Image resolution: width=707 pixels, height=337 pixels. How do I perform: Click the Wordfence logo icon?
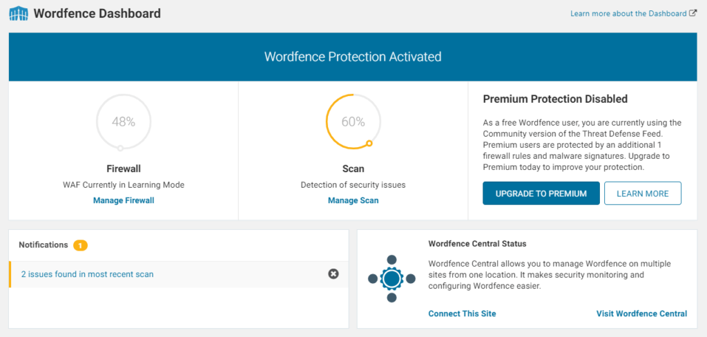(18, 13)
